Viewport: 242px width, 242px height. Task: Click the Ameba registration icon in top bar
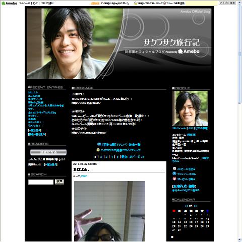(164, 3)
